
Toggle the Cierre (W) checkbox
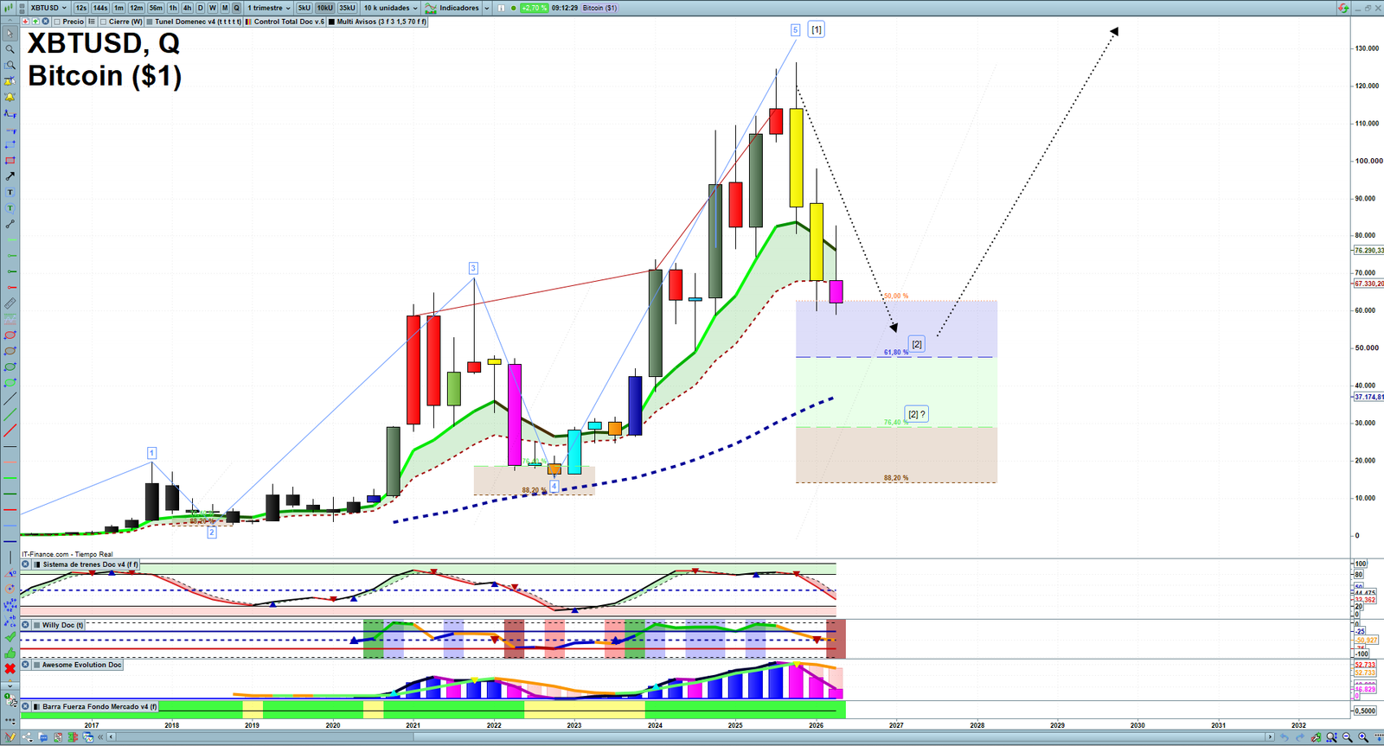(103, 22)
